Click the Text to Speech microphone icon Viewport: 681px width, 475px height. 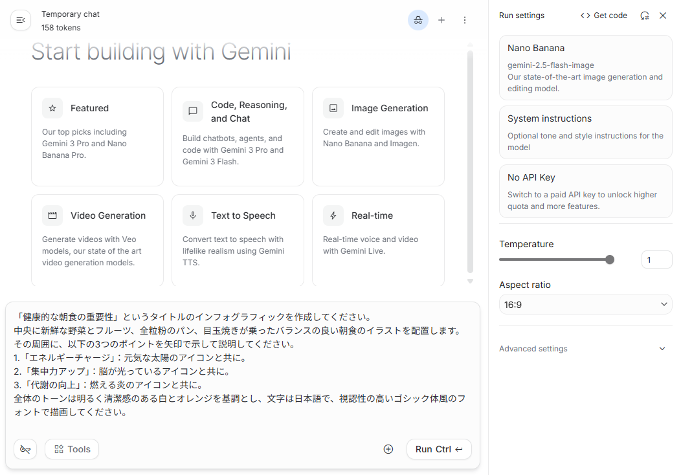pos(193,215)
